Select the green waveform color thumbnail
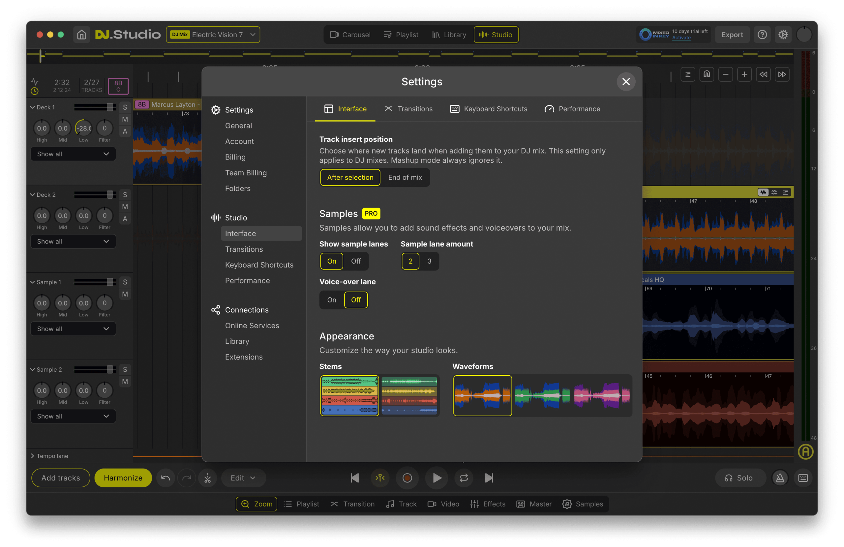 (542, 395)
